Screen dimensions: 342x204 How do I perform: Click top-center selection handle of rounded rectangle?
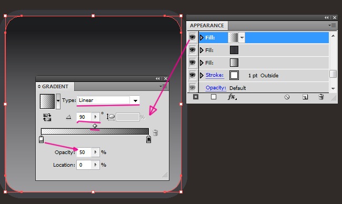[93, 16]
